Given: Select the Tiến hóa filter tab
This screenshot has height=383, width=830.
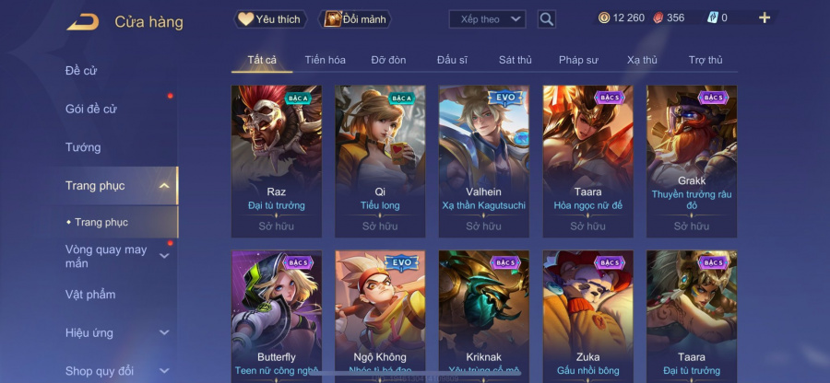Looking at the screenshot, I should (x=325, y=60).
